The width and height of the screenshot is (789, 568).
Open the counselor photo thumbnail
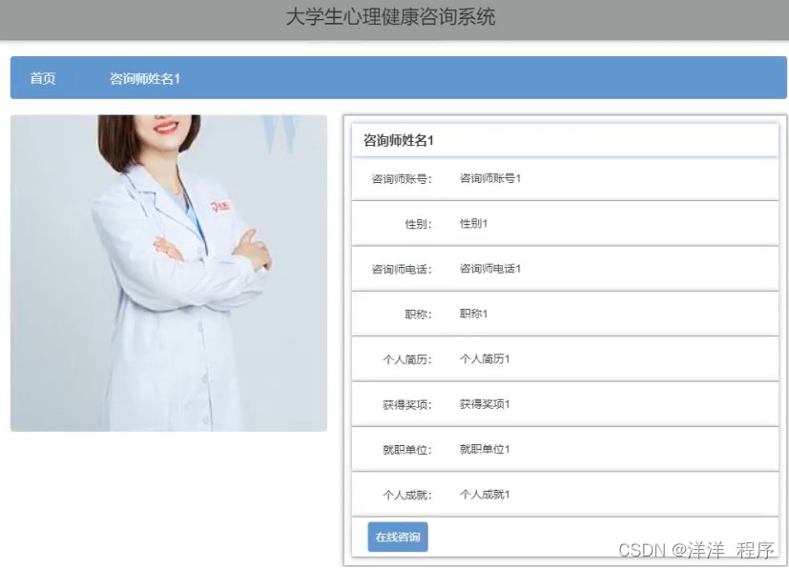169,273
